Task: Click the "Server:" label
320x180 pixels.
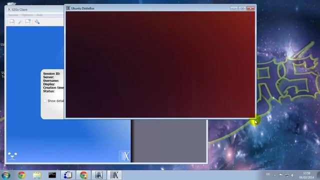Action: (x=48, y=77)
